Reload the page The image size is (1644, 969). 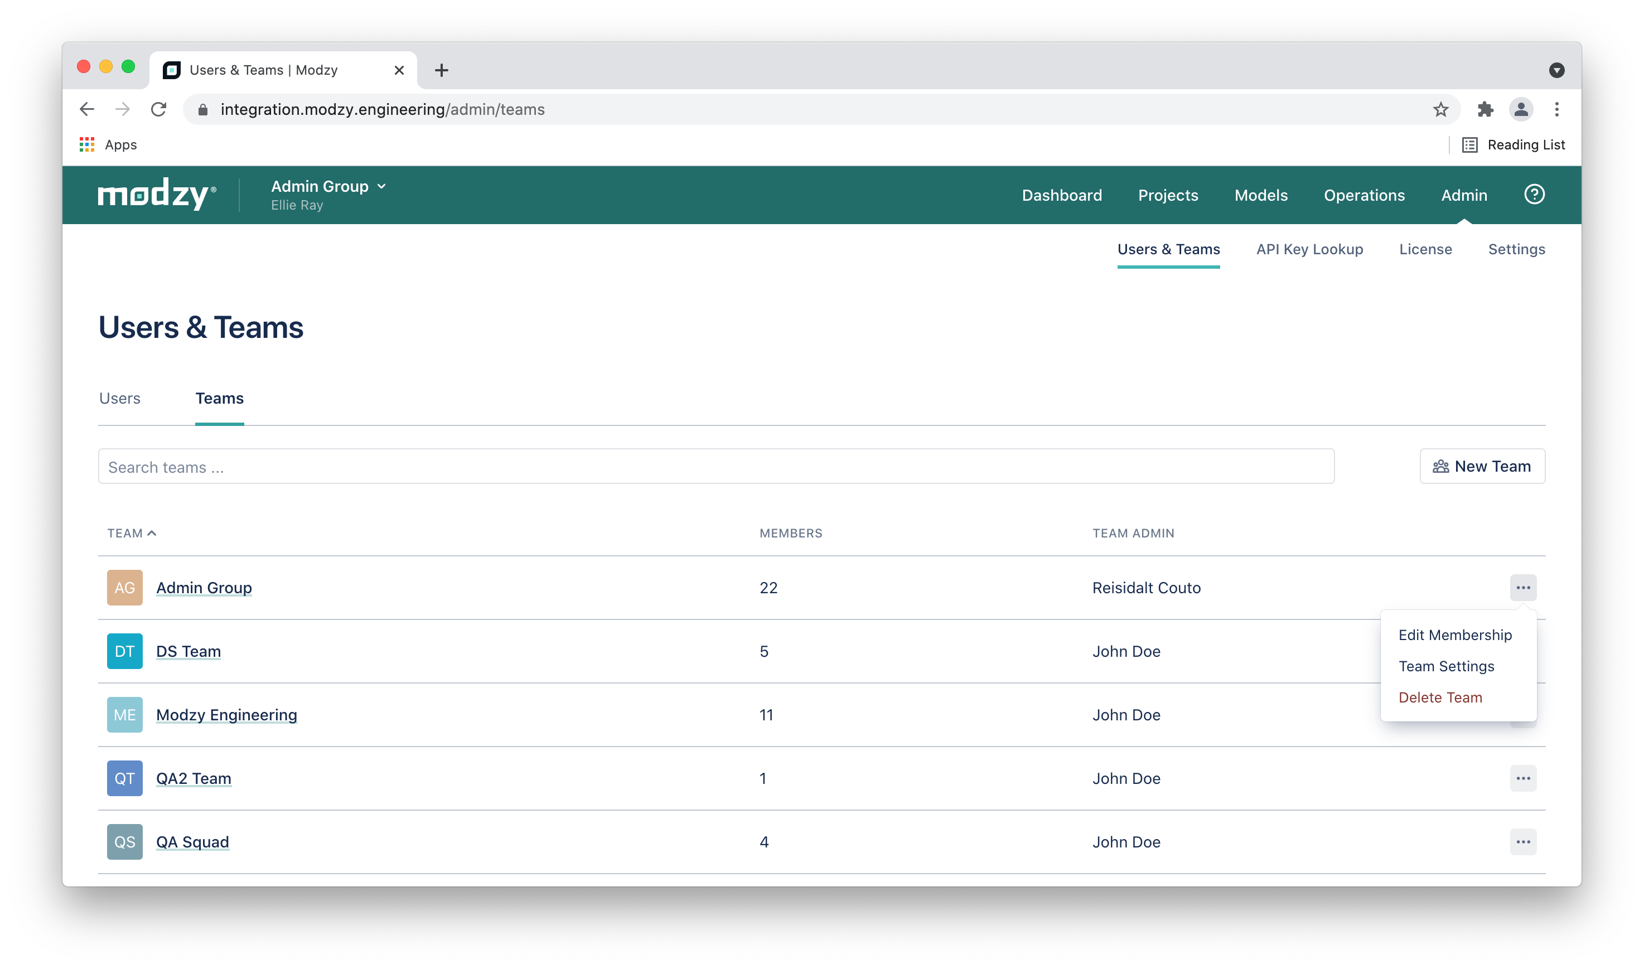click(x=158, y=110)
